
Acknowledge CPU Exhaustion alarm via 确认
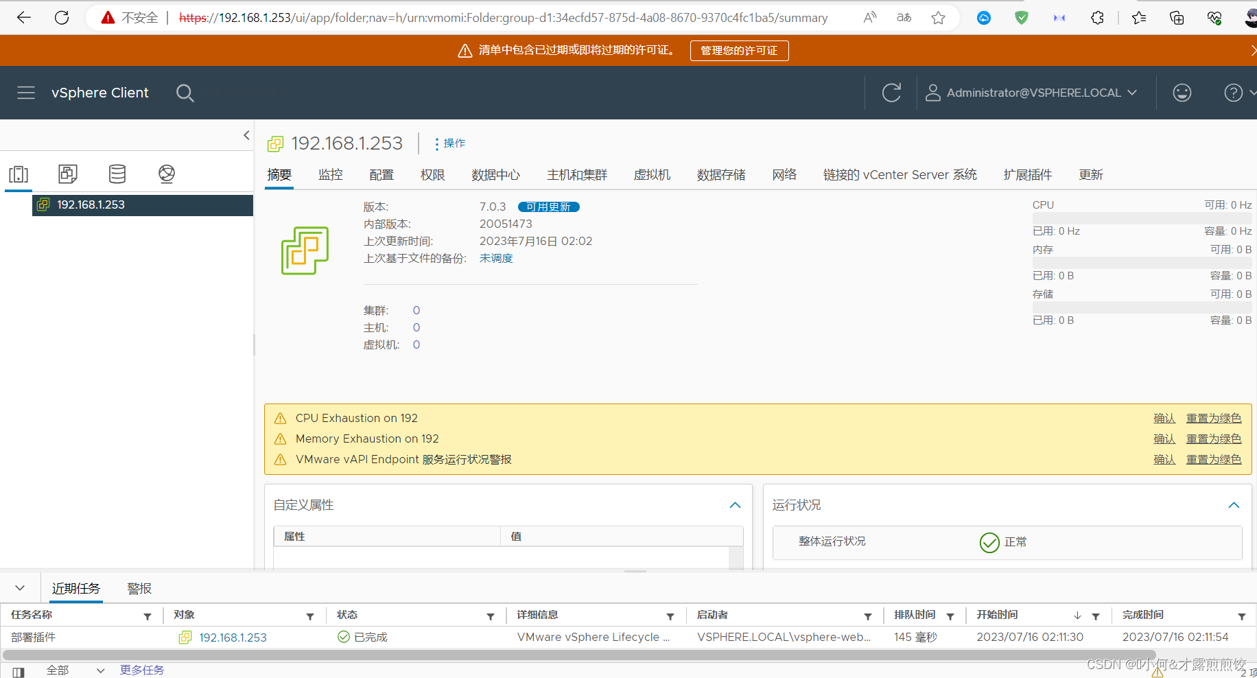(1164, 419)
